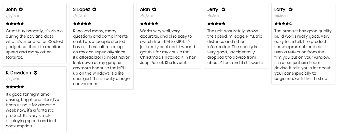Click the verified badge beside S. Lopez
The height and width of the screenshot is (136, 339).
pyautogui.click(x=94, y=9)
